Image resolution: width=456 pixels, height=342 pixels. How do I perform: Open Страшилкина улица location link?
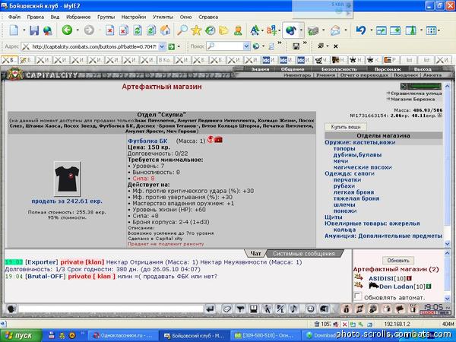point(416,93)
